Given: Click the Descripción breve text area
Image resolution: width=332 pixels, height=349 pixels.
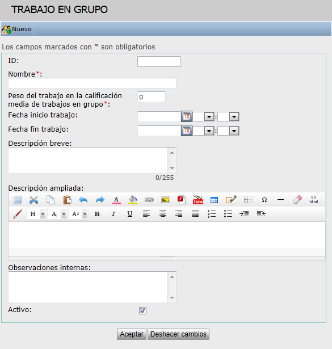Looking at the screenshot, I should [88, 160].
